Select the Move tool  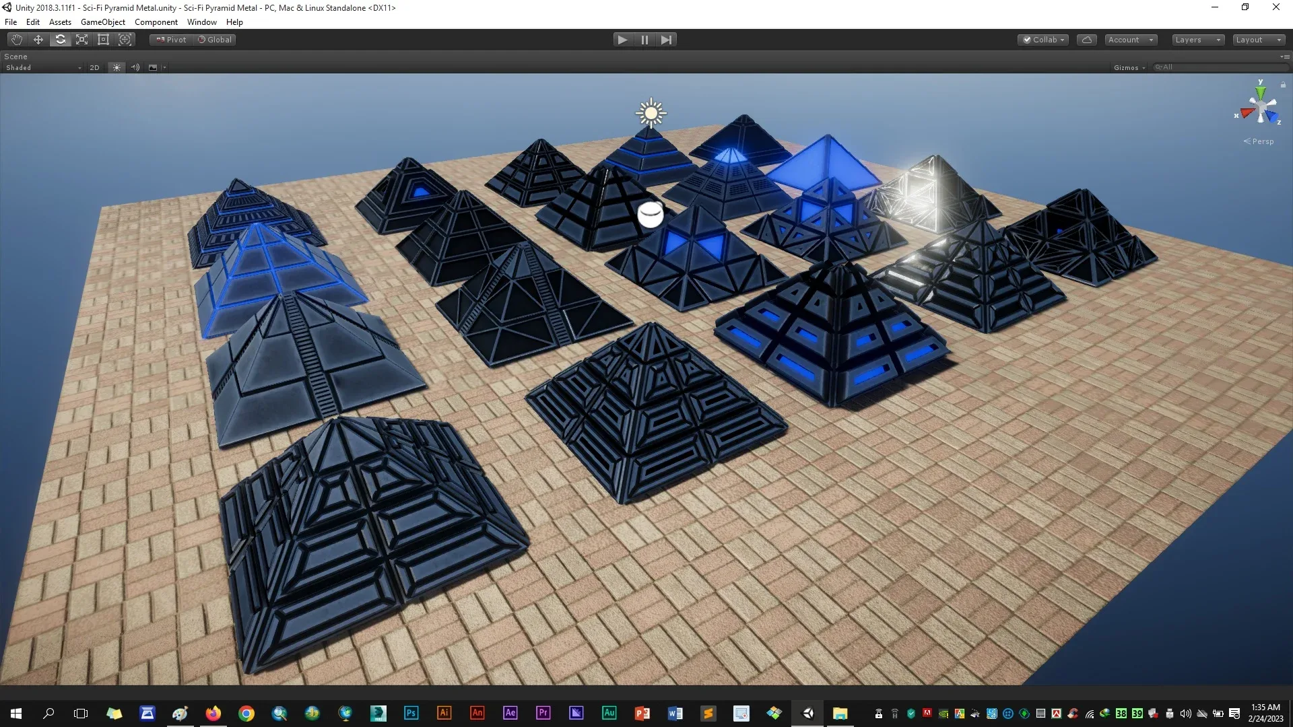(38, 40)
